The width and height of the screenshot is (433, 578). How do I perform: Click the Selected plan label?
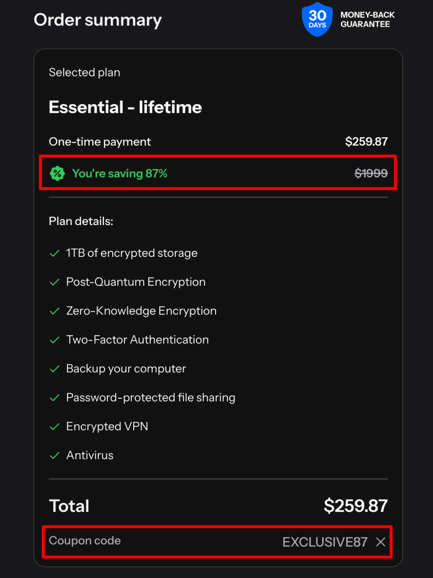tap(84, 72)
